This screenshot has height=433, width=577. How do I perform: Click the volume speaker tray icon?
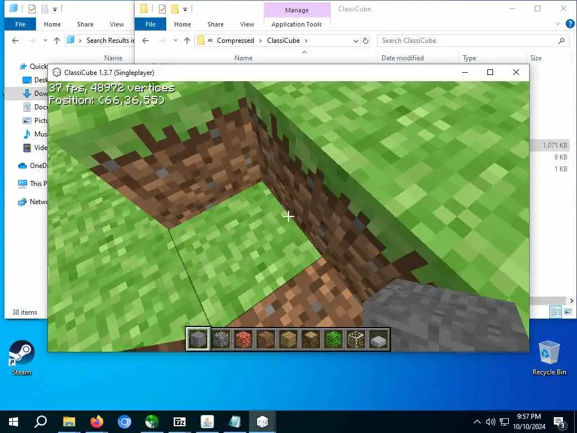coord(491,422)
